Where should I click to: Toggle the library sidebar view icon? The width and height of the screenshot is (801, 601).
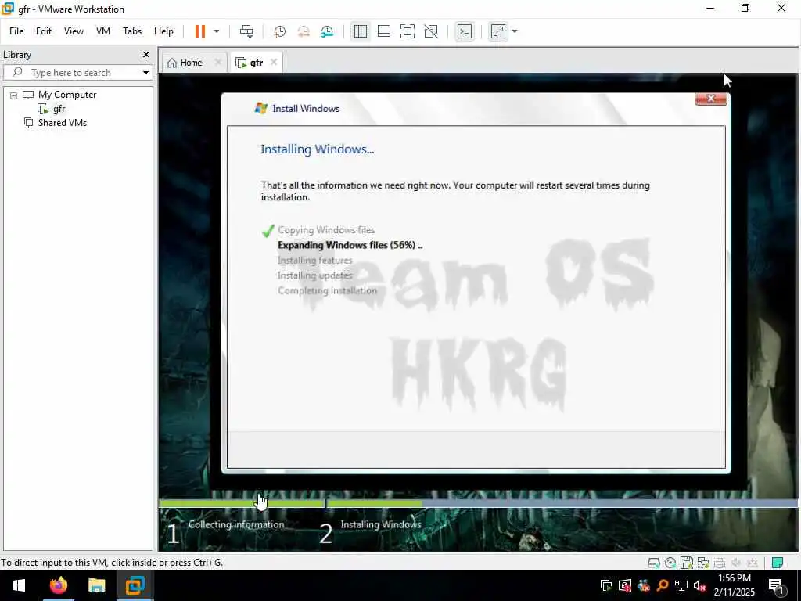(x=360, y=31)
